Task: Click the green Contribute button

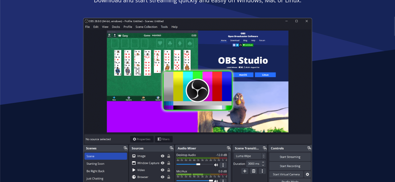Action: (x=248, y=45)
